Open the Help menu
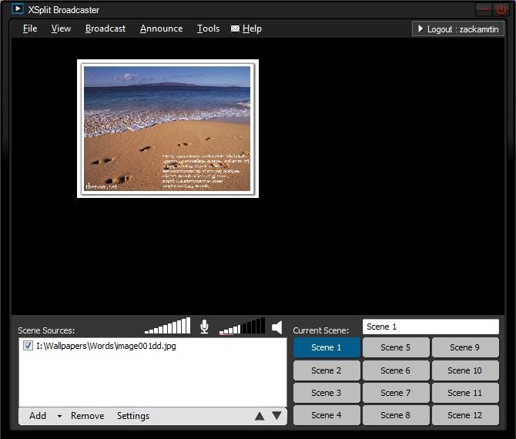 pos(252,28)
